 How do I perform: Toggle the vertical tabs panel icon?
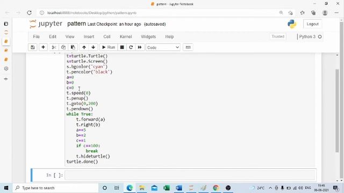click(6, 24)
